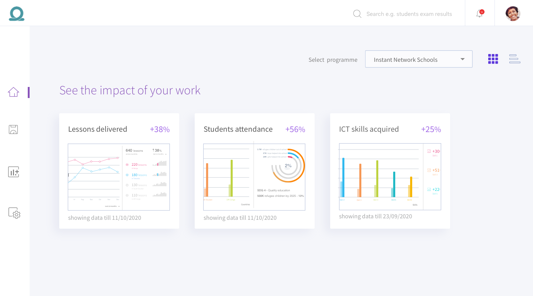The height and width of the screenshot is (296, 533).
Task: Click the +25% figure
Action: pyautogui.click(x=431, y=129)
